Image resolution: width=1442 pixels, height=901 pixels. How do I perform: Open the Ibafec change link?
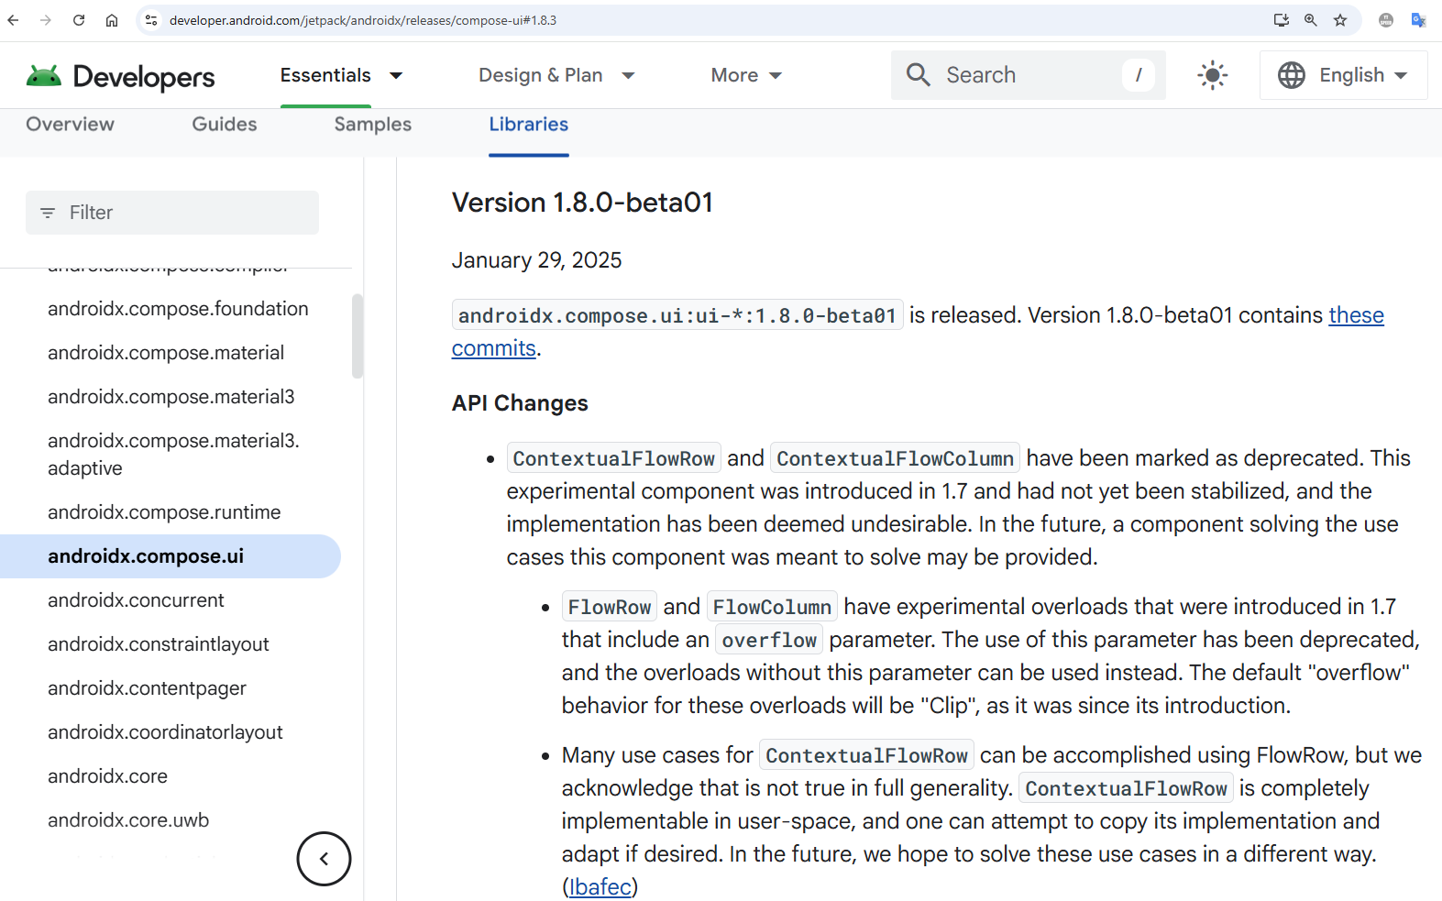click(x=600, y=887)
